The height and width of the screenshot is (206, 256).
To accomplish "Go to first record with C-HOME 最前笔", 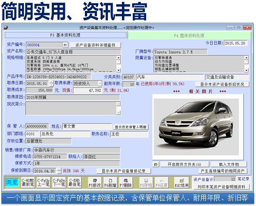I will coord(28,182).
